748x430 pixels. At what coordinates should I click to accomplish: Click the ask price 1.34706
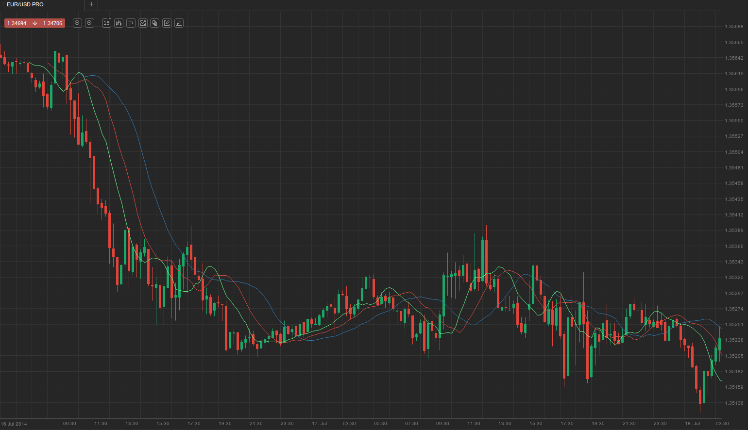[53, 23]
